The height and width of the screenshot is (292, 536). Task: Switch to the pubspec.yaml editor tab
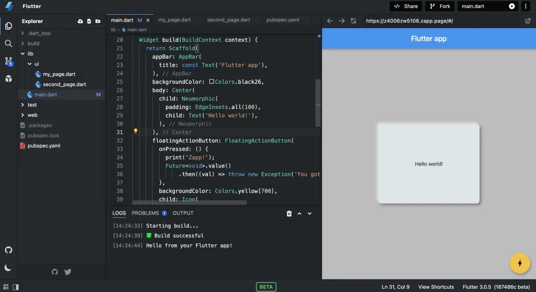[x=283, y=20]
